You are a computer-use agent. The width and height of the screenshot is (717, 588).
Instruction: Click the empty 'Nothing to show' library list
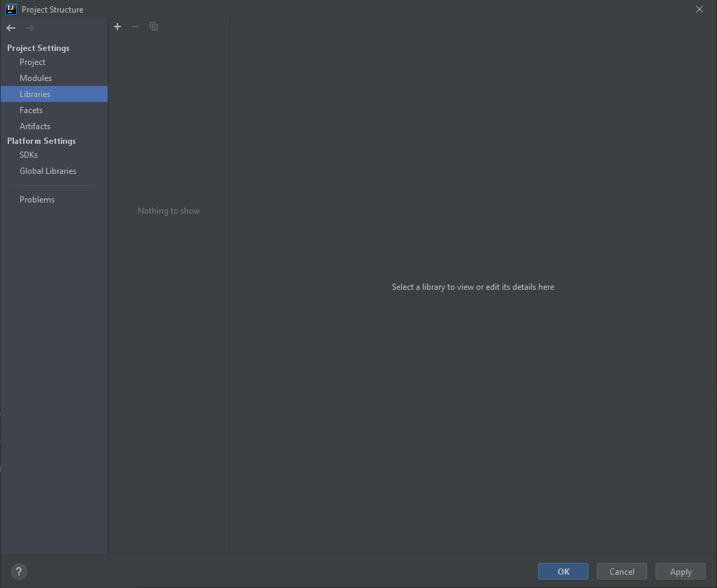(x=168, y=210)
